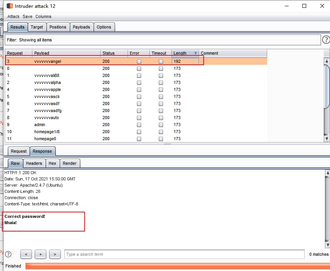
Task: Click the 'Content-Length: 26' header line
Action: (22, 191)
